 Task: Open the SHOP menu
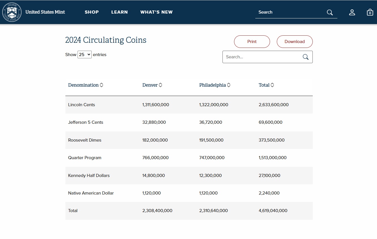(92, 12)
